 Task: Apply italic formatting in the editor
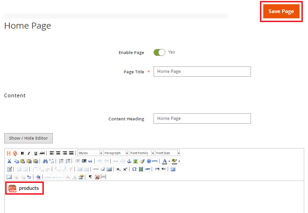pos(29,153)
